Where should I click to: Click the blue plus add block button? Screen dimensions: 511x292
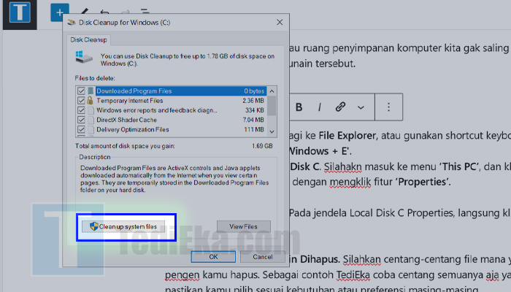(60, 12)
